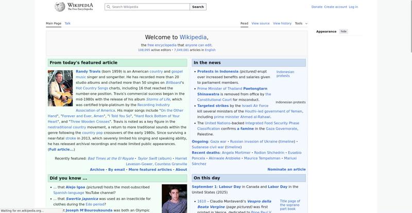Open the View source tab
Image resolution: width=412 pixels, height=213 pixels.
point(261,23)
